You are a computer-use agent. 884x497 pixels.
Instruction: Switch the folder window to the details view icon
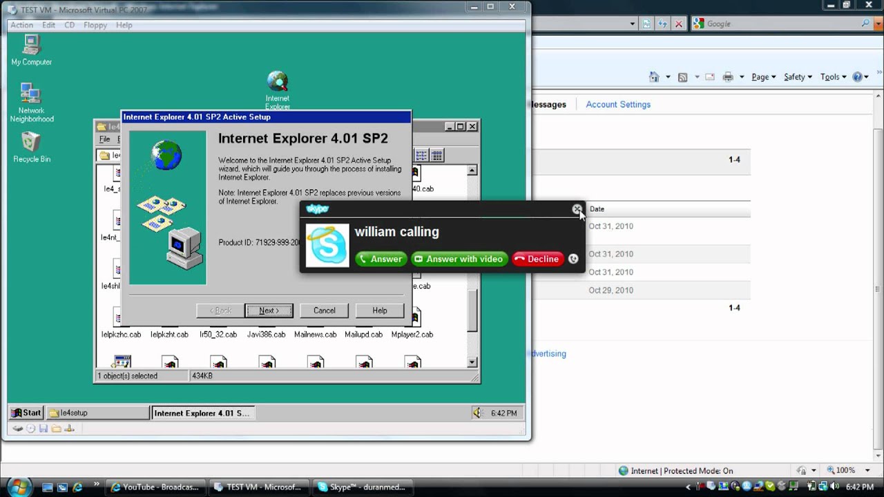[436, 155]
